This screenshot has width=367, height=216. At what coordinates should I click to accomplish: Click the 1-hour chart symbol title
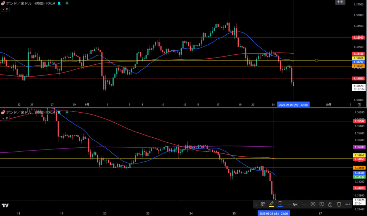point(28,112)
